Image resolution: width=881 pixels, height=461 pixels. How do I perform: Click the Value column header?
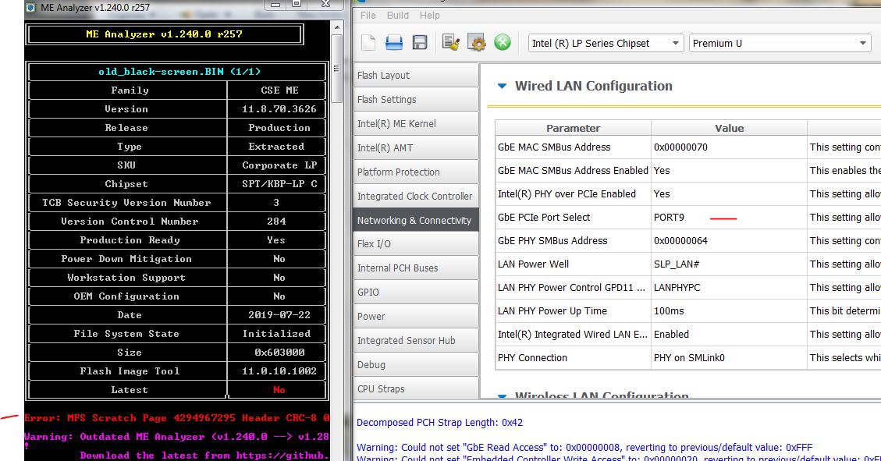click(730, 128)
